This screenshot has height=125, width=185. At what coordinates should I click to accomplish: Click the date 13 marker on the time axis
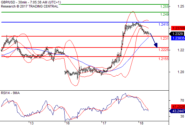tap(31, 123)
